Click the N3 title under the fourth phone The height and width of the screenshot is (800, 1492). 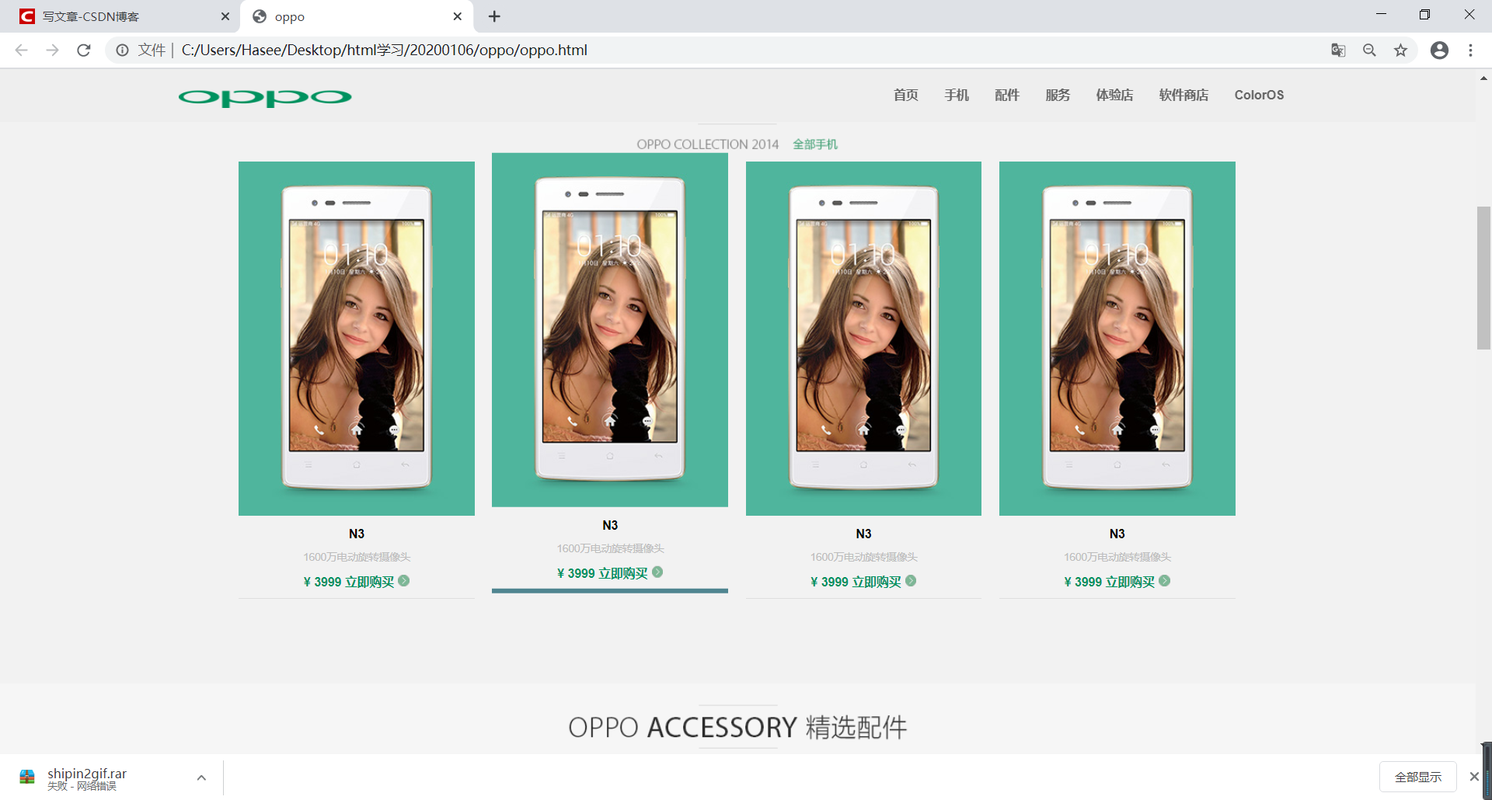tap(1117, 534)
